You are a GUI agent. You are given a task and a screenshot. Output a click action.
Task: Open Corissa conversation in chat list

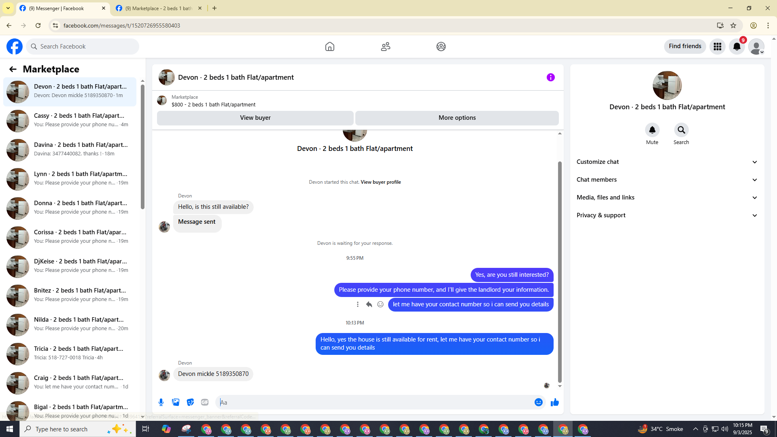[x=70, y=238]
